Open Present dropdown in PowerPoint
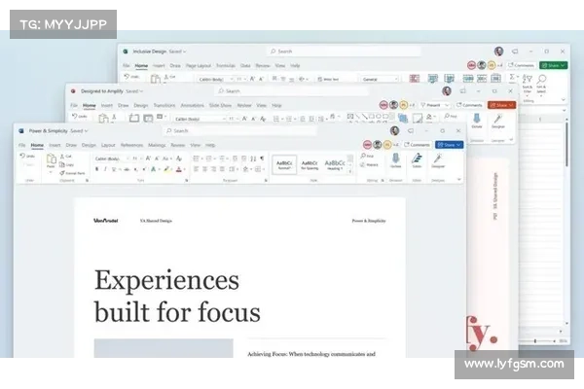Viewport: 584px width, 389px height. (x=446, y=105)
